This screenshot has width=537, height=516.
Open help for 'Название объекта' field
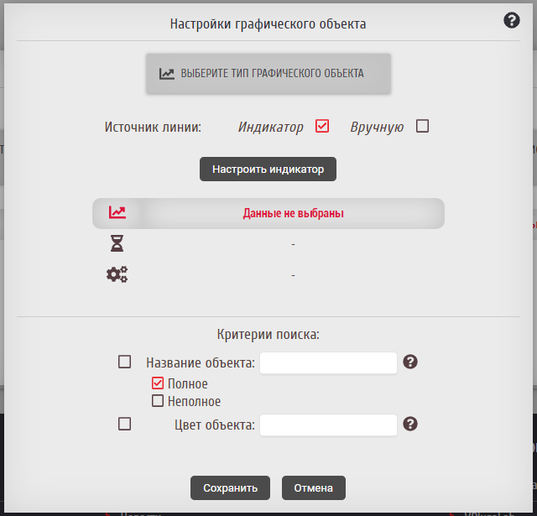tap(410, 362)
